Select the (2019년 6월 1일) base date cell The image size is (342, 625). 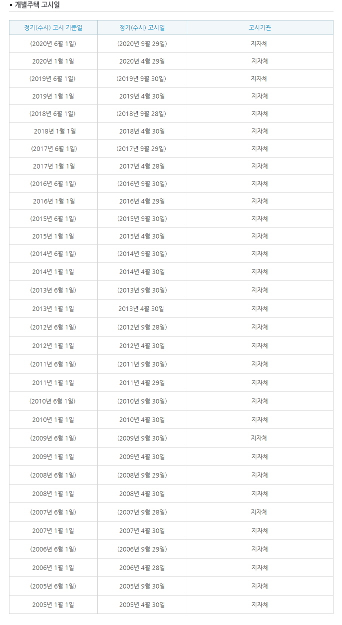click(53, 78)
